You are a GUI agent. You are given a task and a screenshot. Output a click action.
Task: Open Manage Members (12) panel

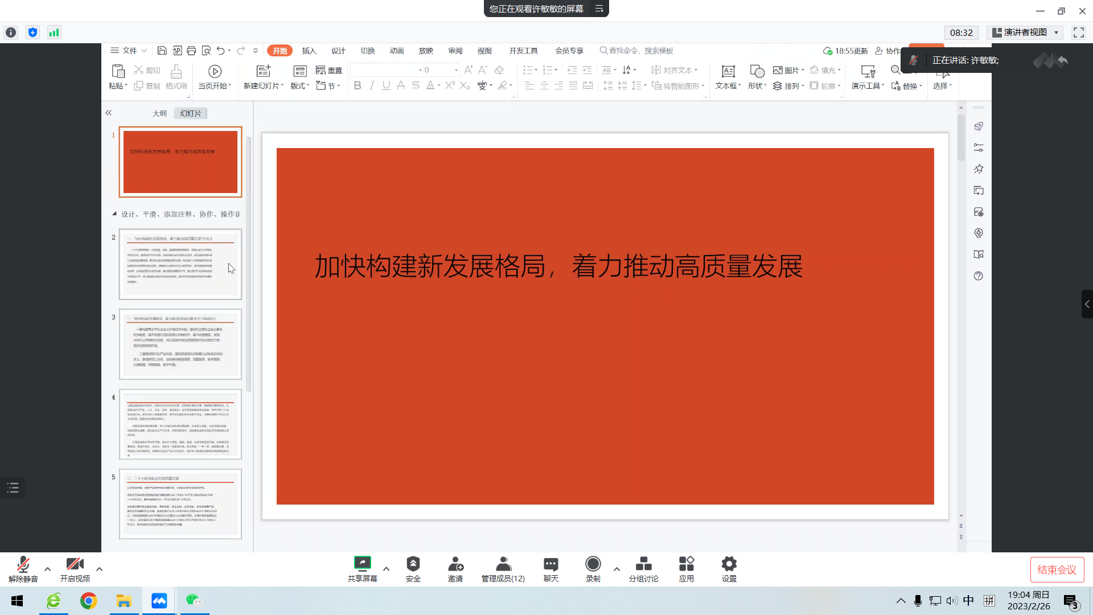coord(503,569)
